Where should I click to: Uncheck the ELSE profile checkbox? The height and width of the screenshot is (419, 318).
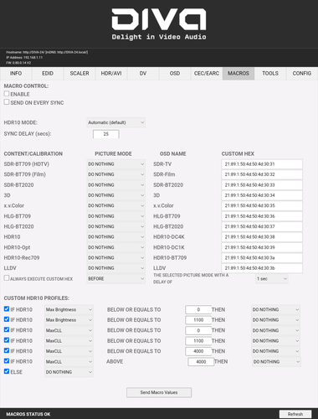coord(7,371)
